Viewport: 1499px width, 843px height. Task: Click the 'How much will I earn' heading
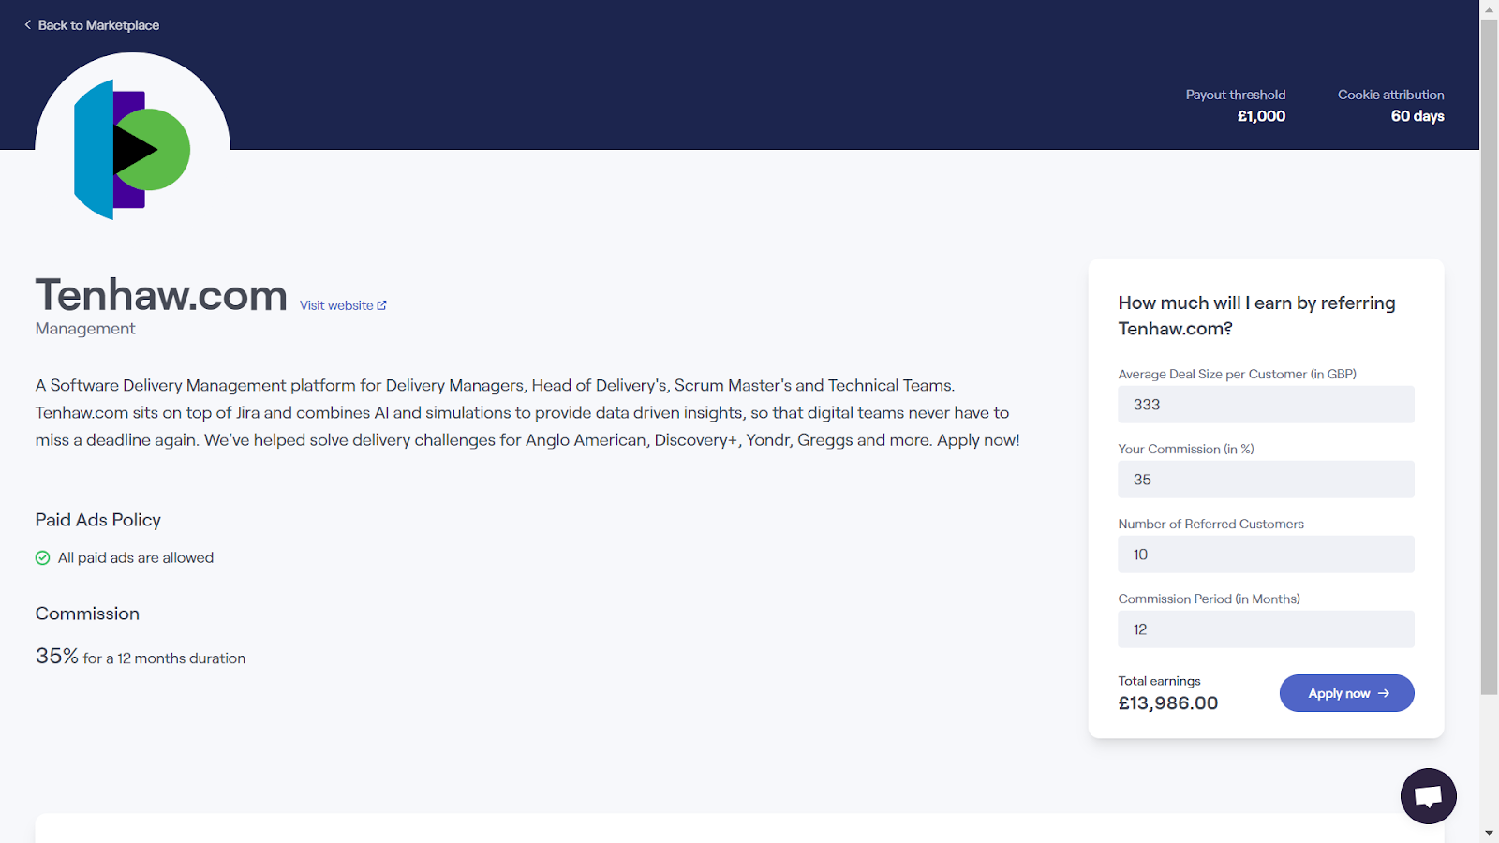click(x=1256, y=316)
